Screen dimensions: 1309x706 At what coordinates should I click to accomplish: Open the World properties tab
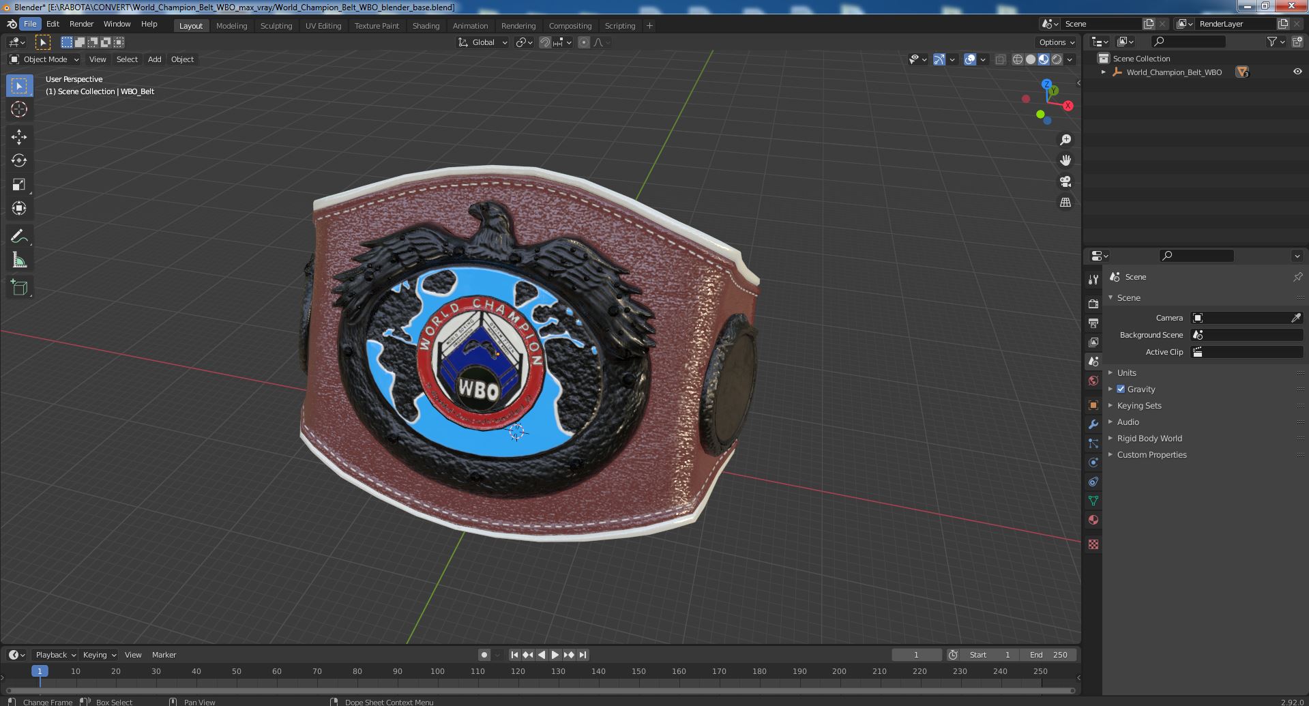coord(1093,381)
